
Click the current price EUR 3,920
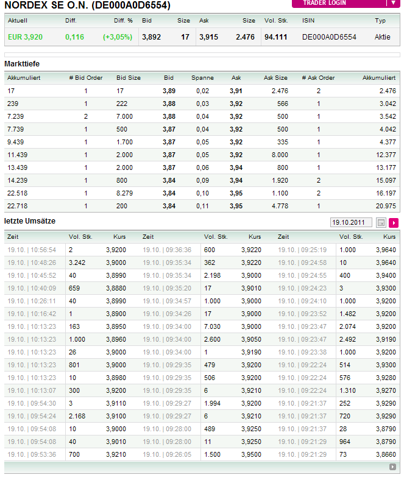[x=25, y=37]
